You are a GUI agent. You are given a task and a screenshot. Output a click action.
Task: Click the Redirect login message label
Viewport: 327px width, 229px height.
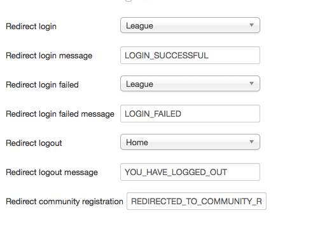(49, 56)
